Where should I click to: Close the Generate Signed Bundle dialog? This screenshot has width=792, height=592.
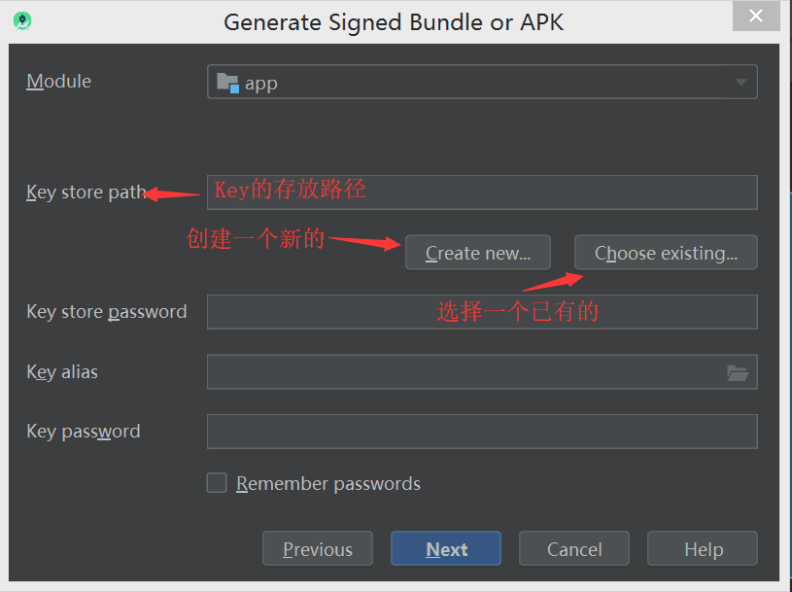click(756, 16)
